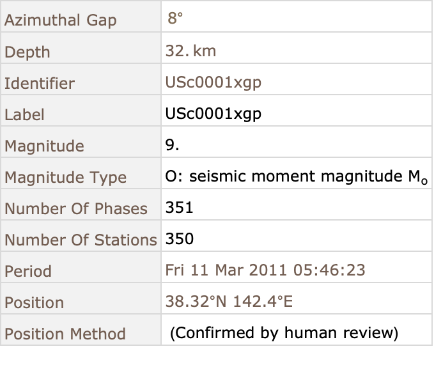Click the Number Of Phases label
Image resolution: width=434 pixels, height=365 pixels.
tap(76, 208)
